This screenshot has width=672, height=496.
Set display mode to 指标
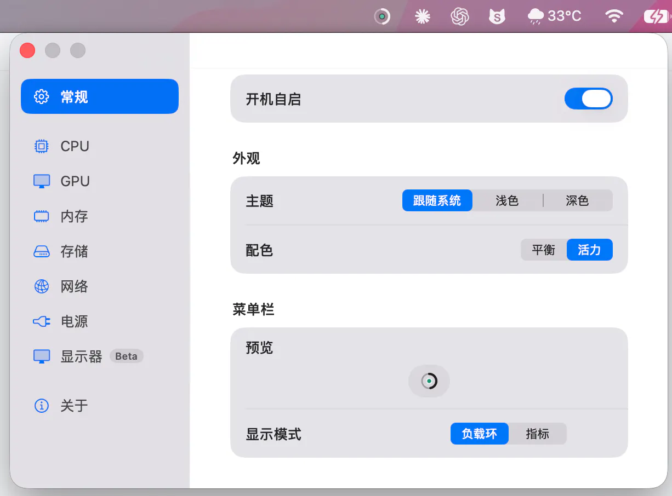coord(537,434)
